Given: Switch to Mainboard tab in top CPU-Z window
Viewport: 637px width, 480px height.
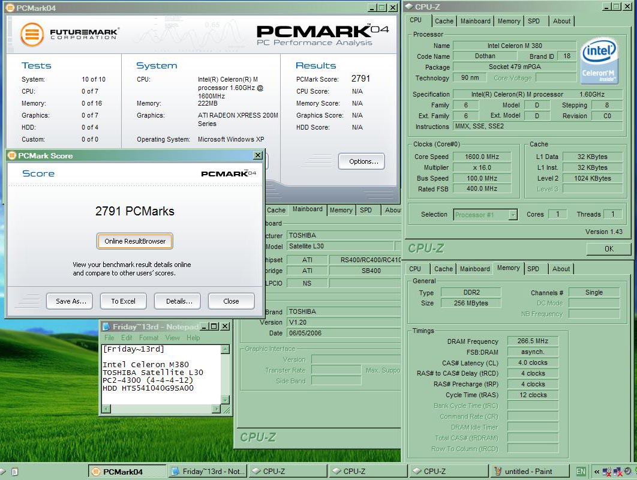Looking at the screenshot, I should [x=475, y=21].
